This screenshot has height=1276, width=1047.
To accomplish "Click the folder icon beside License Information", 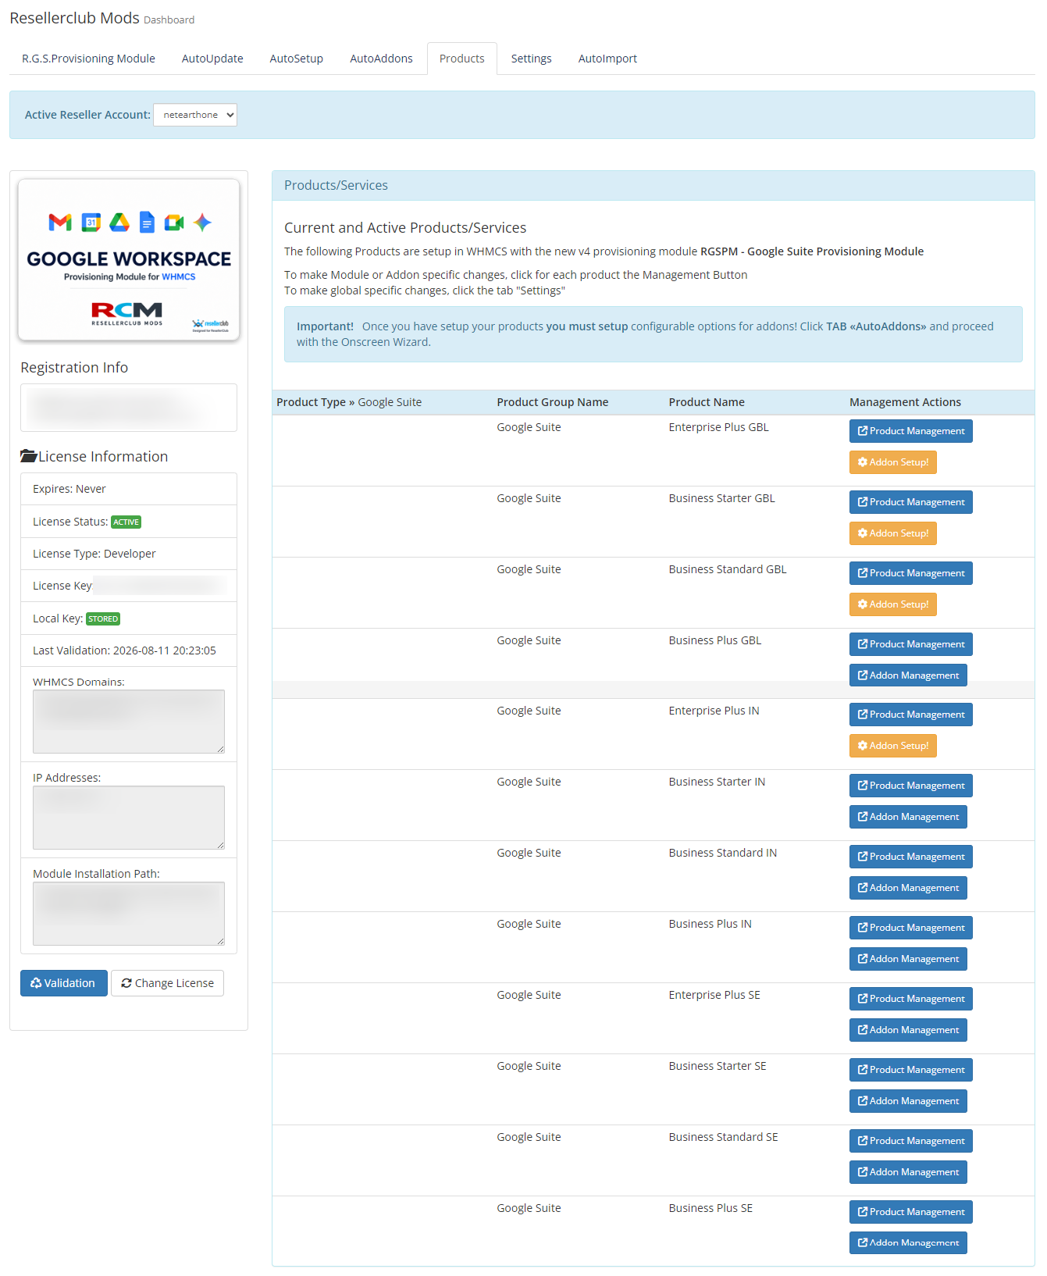I will tap(29, 456).
